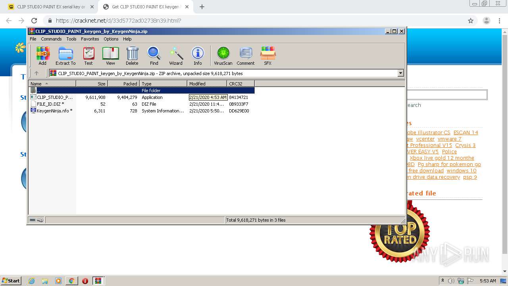Click the CRC32 value DD629E00

239,111
